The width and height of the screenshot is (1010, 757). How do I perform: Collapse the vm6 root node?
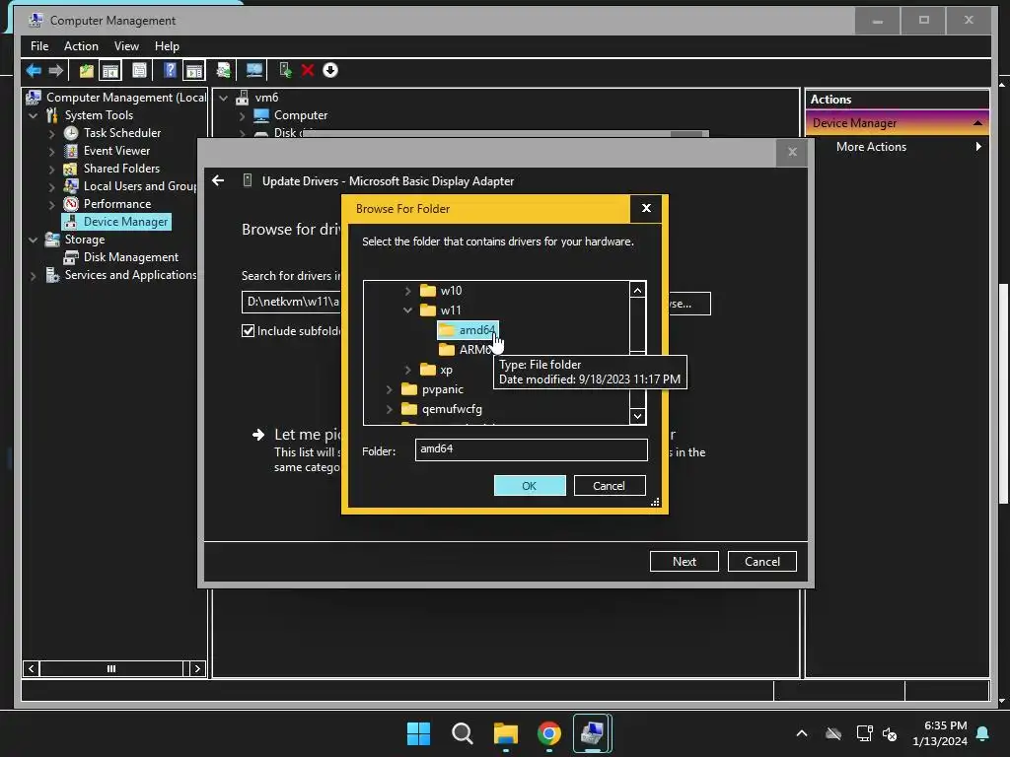coord(224,98)
